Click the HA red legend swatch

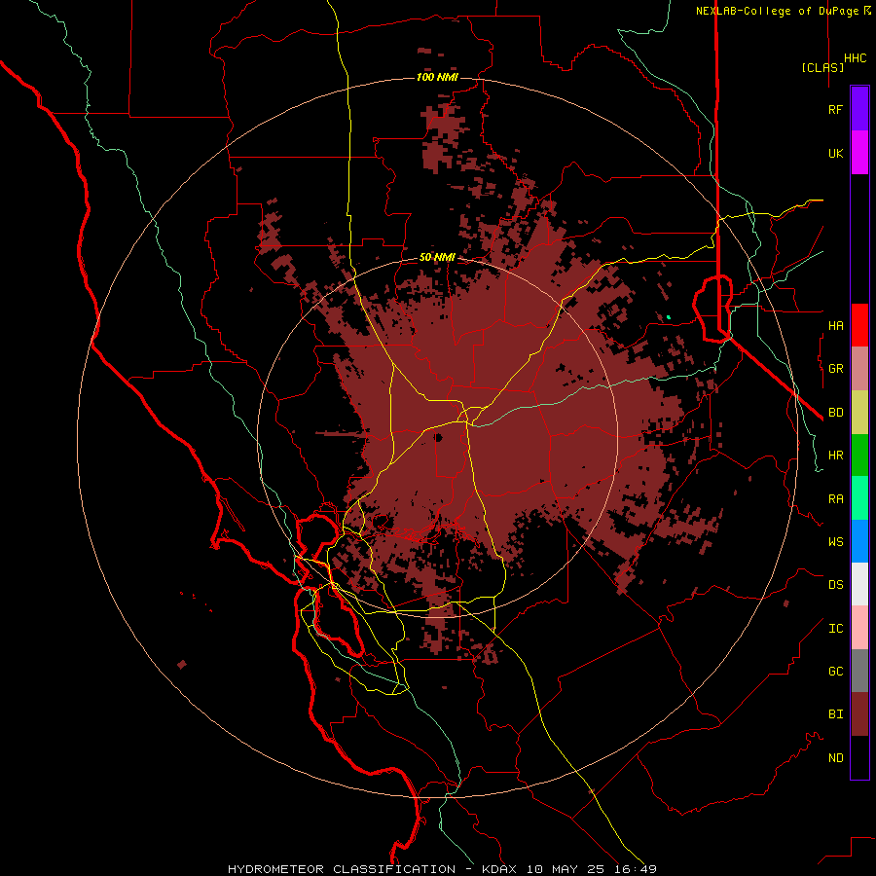pyautogui.click(x=859, y=325)
